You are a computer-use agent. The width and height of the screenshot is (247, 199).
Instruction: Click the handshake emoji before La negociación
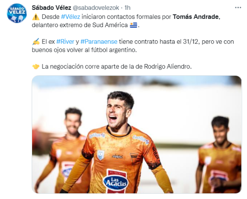click(x=36, y=67)
